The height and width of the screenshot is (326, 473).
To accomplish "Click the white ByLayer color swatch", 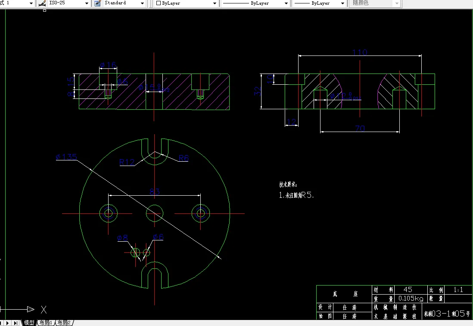I will (159, 3).
